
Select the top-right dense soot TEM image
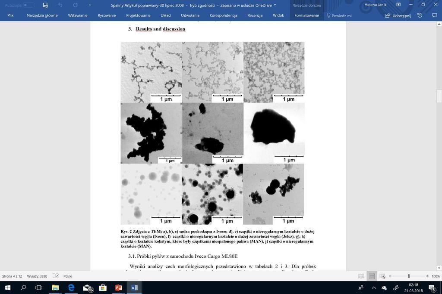(x=274, y=72)
